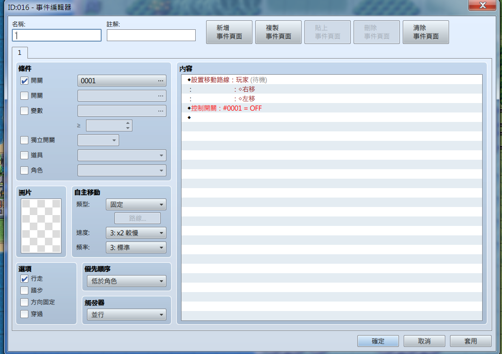
Task: Uncheck the first 開關 condition checkbox
Action: [24, 81]
